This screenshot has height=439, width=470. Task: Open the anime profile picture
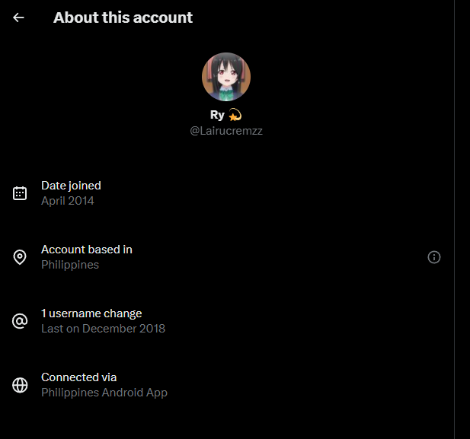(226, 77)
